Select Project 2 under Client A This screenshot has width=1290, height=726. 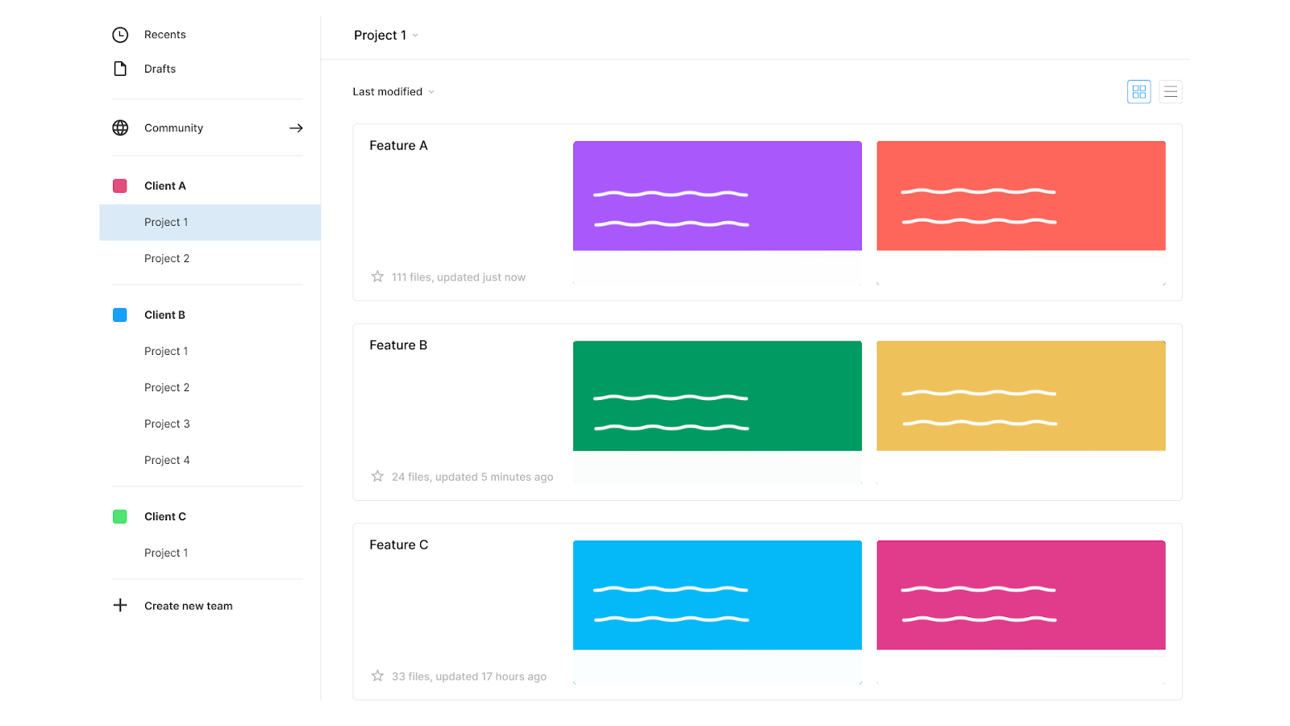tap(167, 258)
